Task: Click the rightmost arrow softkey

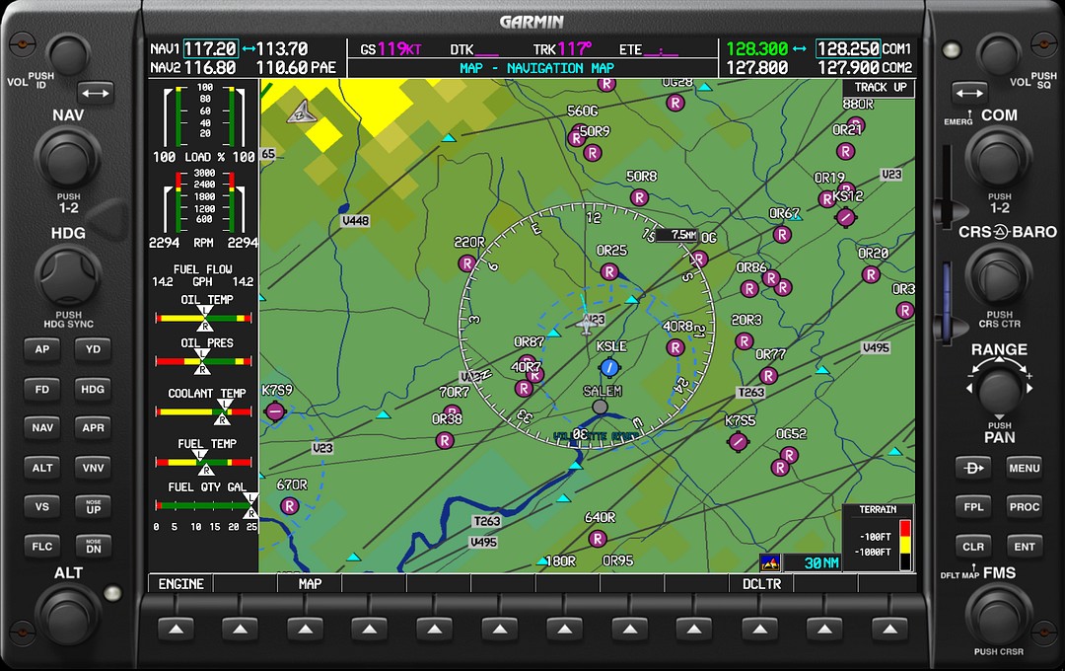Action: click(889, 630)
